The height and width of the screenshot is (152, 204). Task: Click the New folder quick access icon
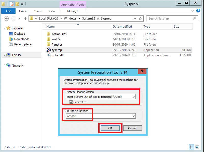(17, 4)
